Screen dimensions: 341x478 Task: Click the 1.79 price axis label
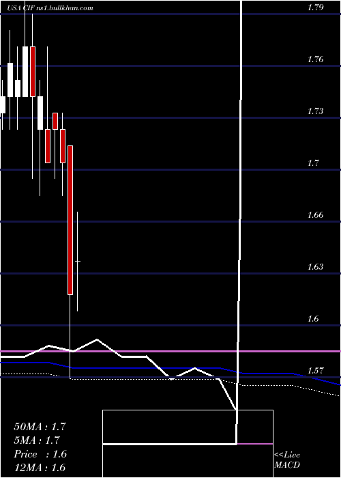[315, 8]
